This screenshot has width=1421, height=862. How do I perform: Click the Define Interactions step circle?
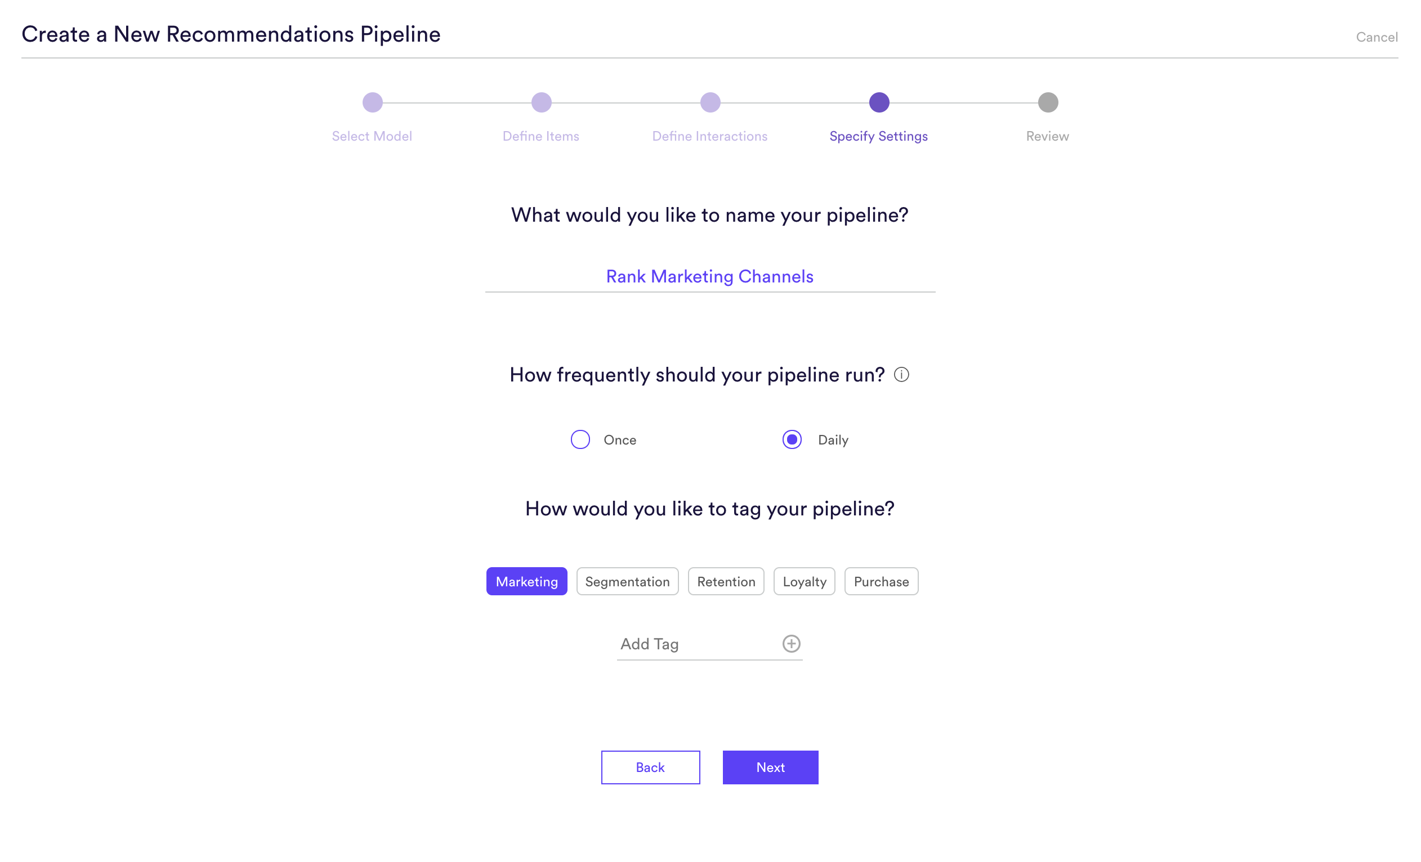point(710,102)
